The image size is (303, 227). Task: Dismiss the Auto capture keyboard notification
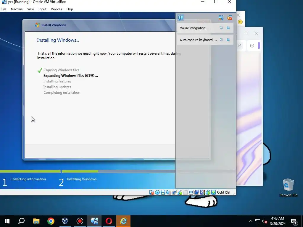[228, 40]
